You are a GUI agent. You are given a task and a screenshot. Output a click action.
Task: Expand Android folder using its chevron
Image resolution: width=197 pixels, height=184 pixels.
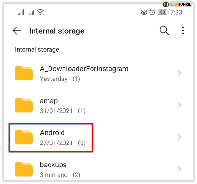(x=179, y=137)
